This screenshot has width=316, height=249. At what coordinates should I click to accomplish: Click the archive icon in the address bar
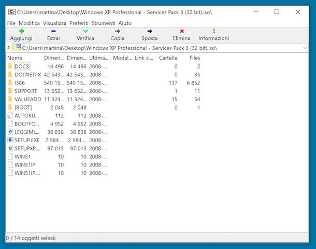tap(17, 47)
